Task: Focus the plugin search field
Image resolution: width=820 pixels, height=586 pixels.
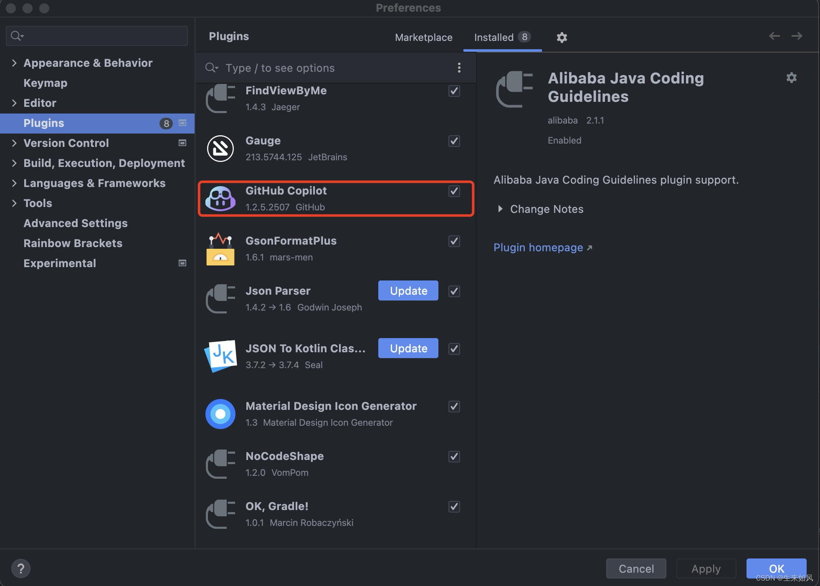Action: tap(334, 68)
